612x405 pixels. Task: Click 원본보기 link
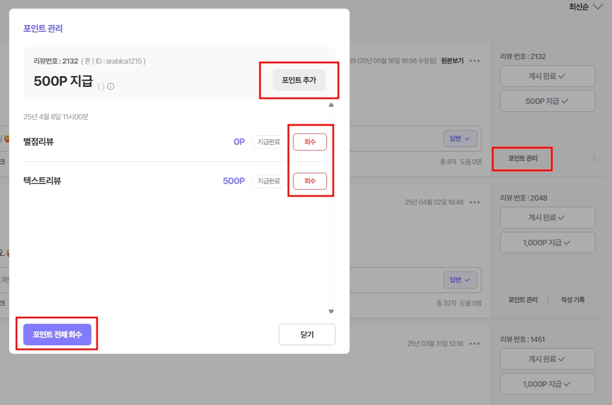(452, 61)
